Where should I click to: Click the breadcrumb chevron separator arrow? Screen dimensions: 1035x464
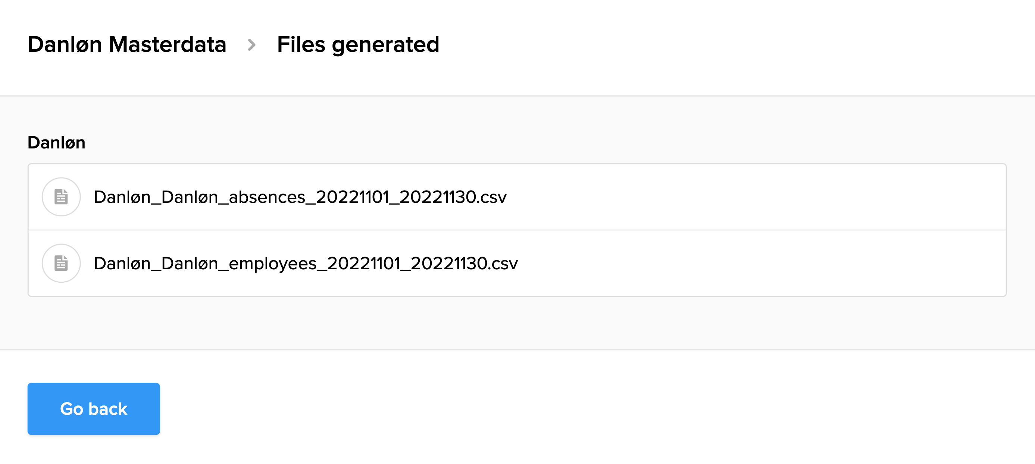tap(251, 45)
